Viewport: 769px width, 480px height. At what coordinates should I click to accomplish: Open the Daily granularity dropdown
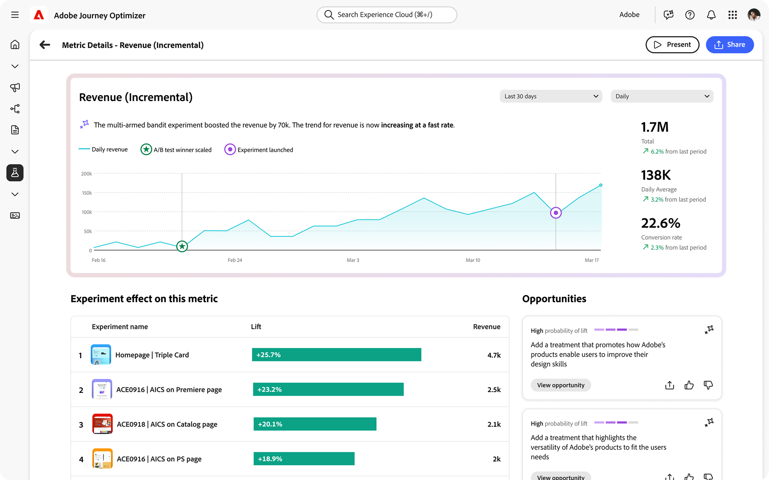(662, 96)
